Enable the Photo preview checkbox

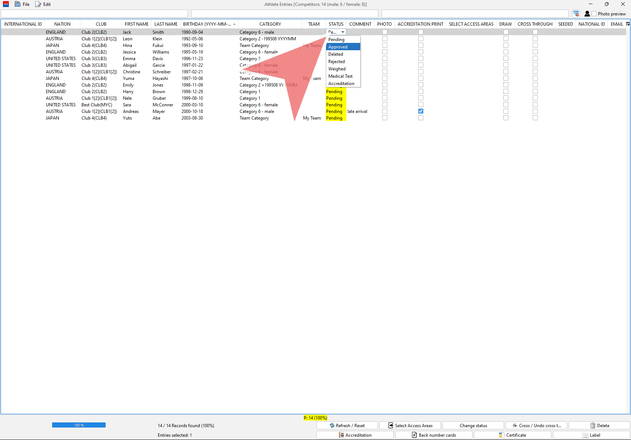(594, 14)
